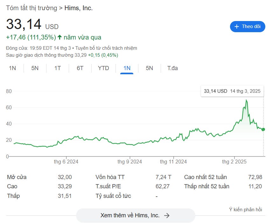Select the T.đa maximum range tab
The width and height of the screenshot is (272, 224).
(x=172, y=68)
